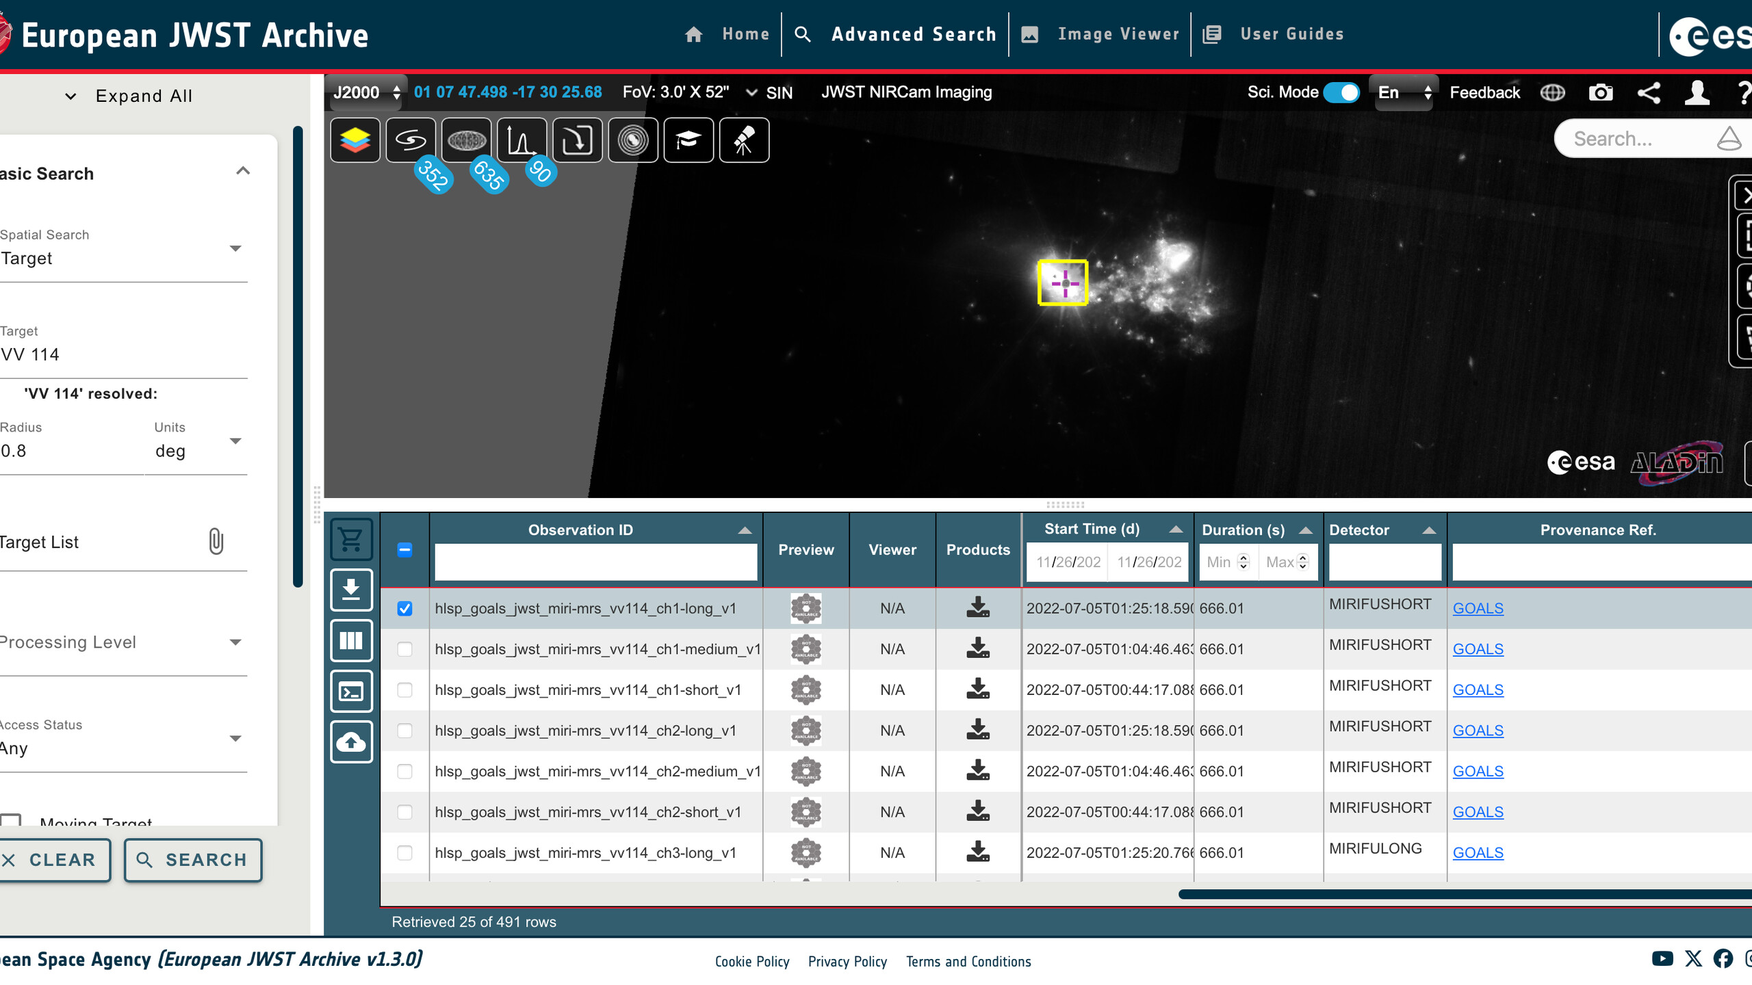Go to User Guides in navigation
Image resolution: width=1752 pixels, height=985 pixels.
[1291, 34]
